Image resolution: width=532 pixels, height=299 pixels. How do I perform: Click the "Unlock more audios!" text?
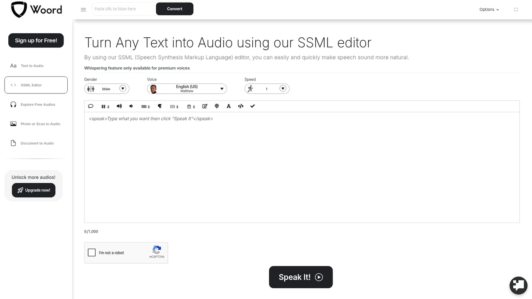[x=34, y=177]
